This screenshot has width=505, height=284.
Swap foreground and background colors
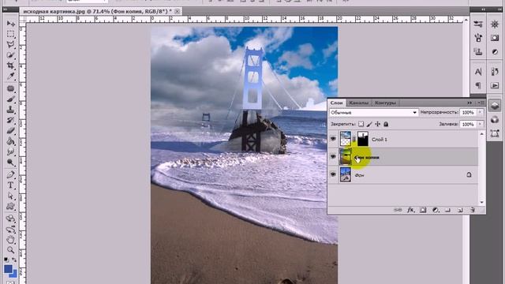(x=14, y=260)
